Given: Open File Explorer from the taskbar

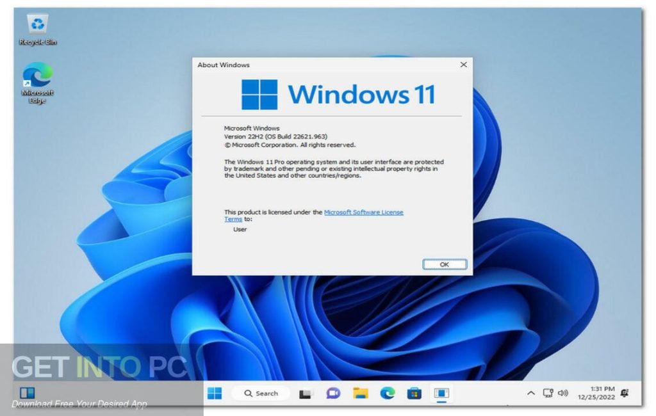Looking at the screenshot, I should [360, 393].
